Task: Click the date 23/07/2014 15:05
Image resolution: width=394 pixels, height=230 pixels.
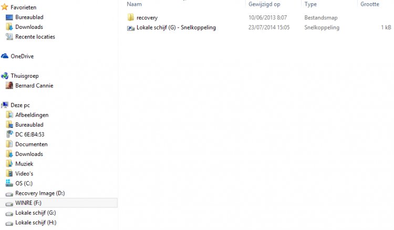Action: [x=269, y=27]
